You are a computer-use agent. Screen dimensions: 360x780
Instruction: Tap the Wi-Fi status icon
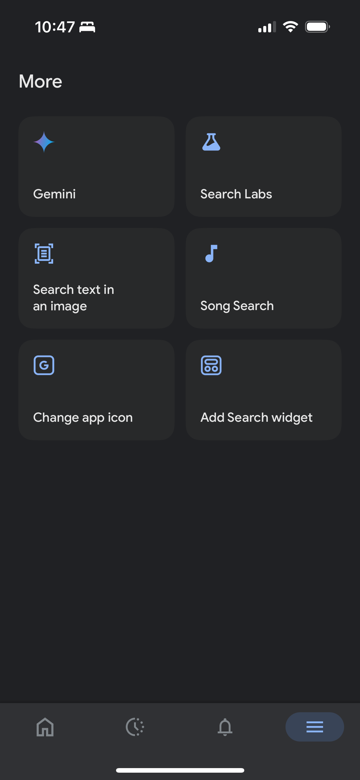point(290,27)
